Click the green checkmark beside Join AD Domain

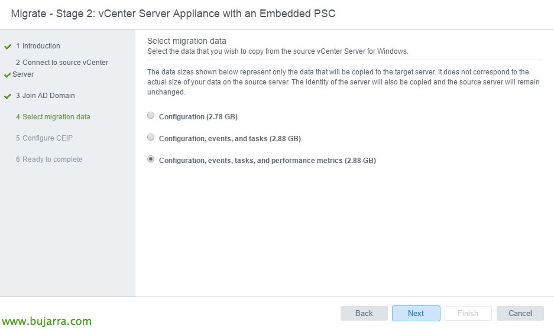point(8,96)
